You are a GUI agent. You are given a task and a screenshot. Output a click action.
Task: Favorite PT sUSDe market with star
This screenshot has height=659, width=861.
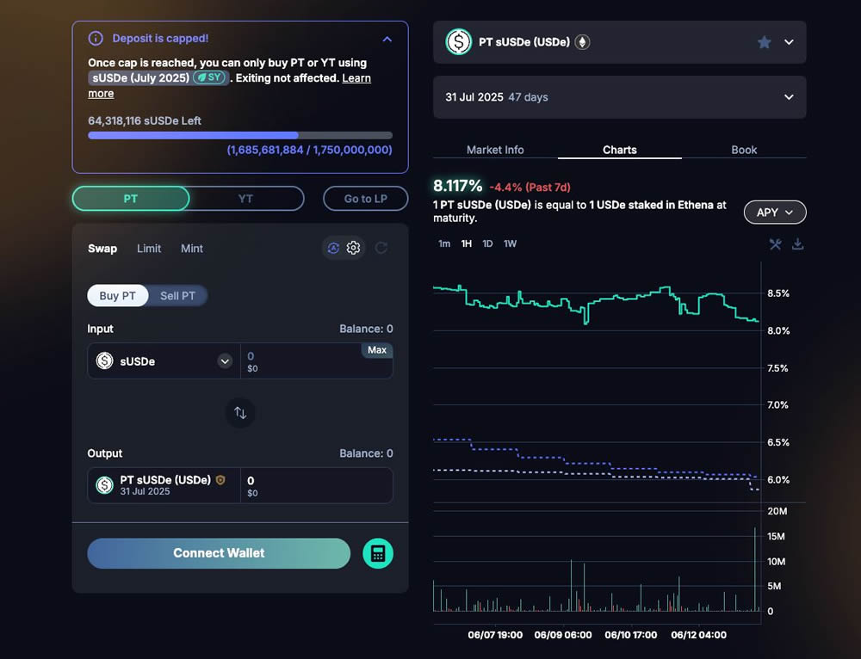(x=764, y=42)
